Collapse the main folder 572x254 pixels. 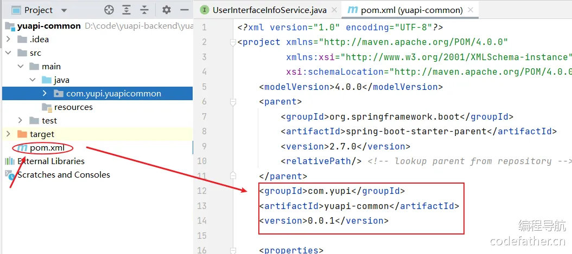point(21,66)
